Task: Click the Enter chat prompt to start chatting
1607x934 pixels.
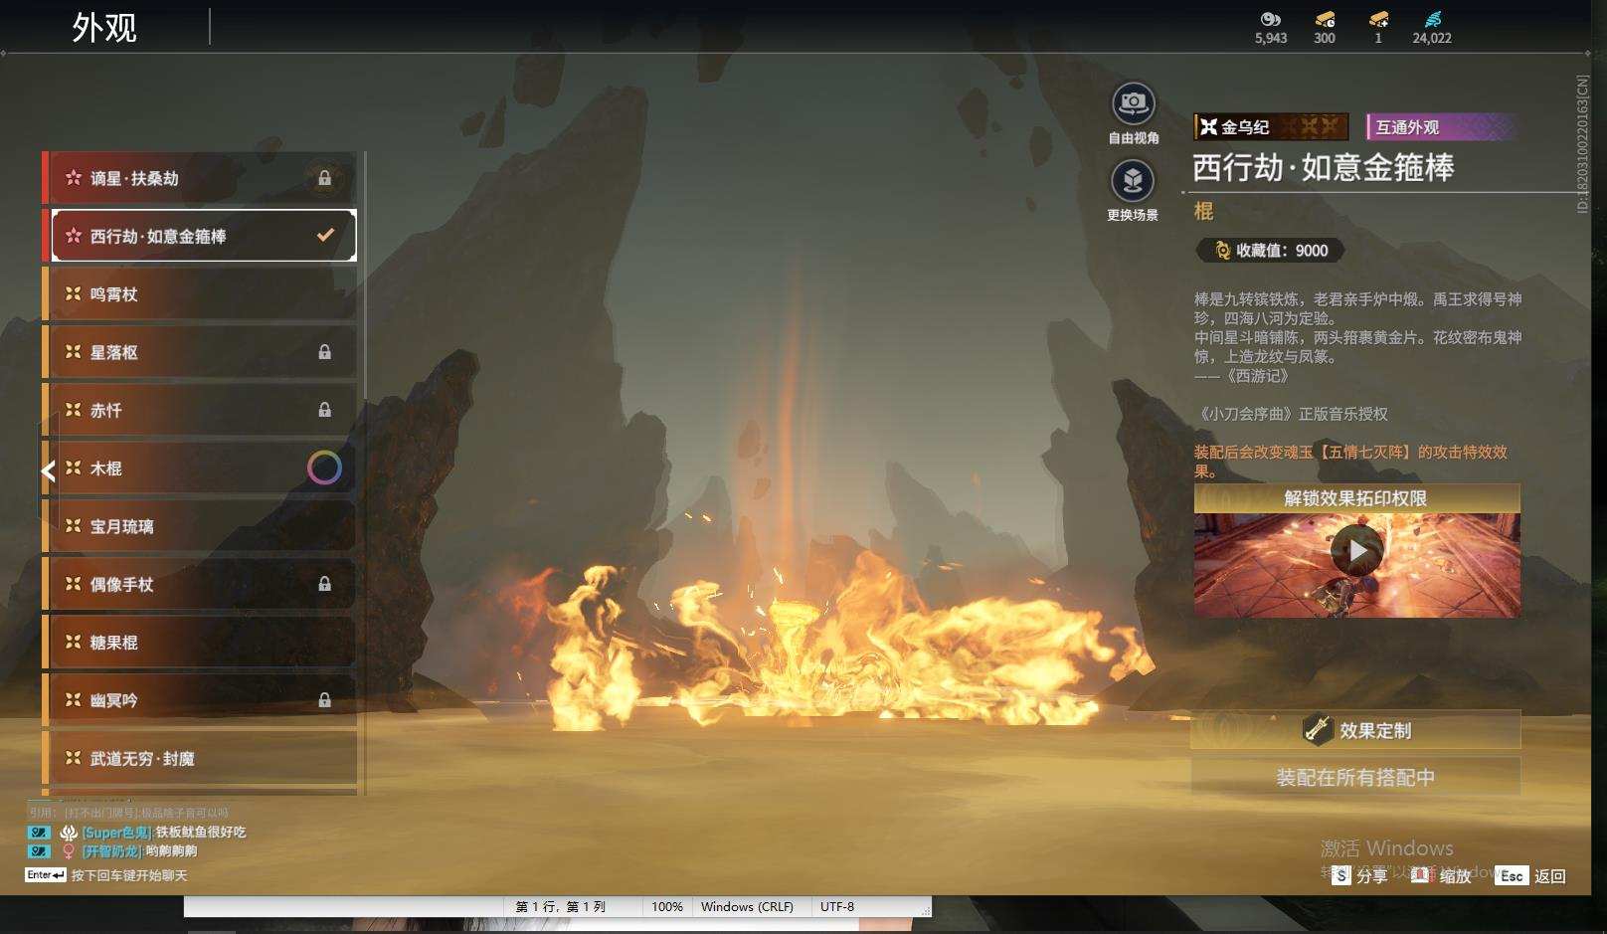Action: (x=105, y=875)
